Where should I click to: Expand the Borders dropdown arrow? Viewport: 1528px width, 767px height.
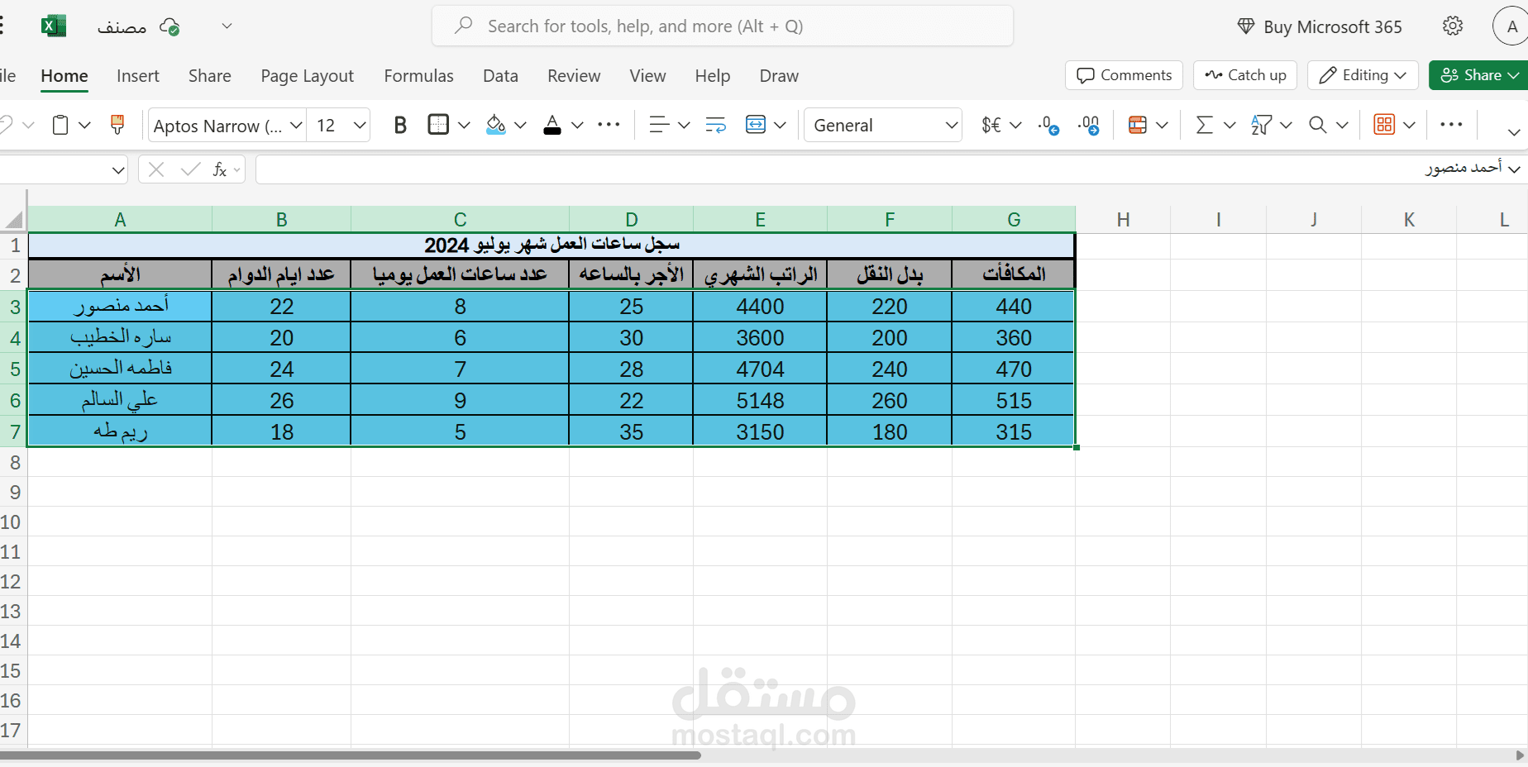(x=464, y=125)
